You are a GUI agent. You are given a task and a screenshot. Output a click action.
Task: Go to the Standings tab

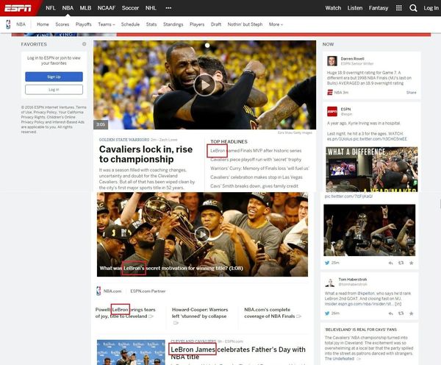click(x=173, y=24)
